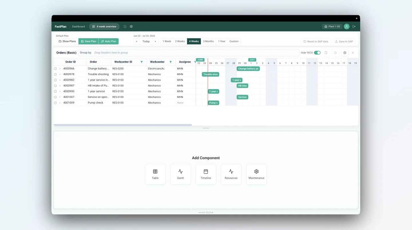
Task: Click Save to SAP button
Action: pyautogui.click(x=344, y=41)
